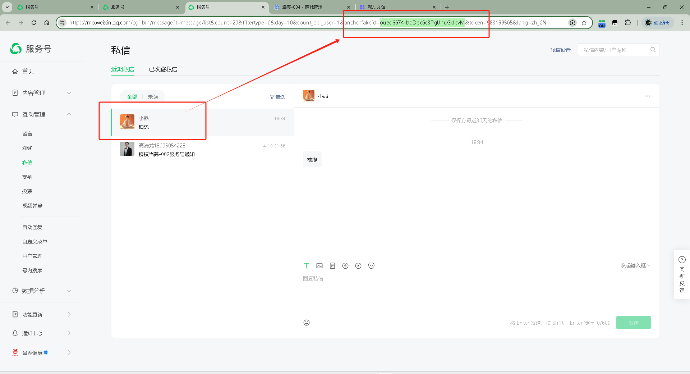Open 自动回复 in the sidebar menu

coord(32,227)
